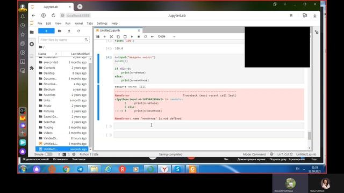This screenshot has height=193, width=344.
Task: Select the Desktop folder
Action: point(62,73)
